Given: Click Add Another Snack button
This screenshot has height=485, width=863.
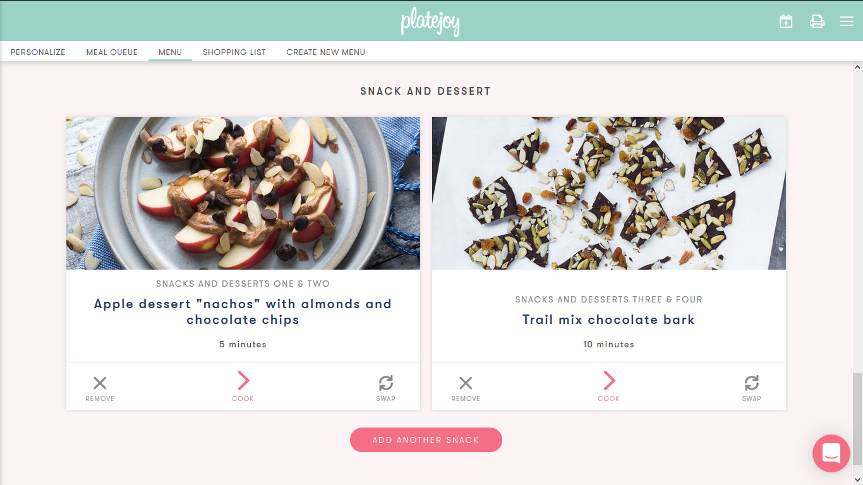Looking at the screenshot, I should point(426,440).
